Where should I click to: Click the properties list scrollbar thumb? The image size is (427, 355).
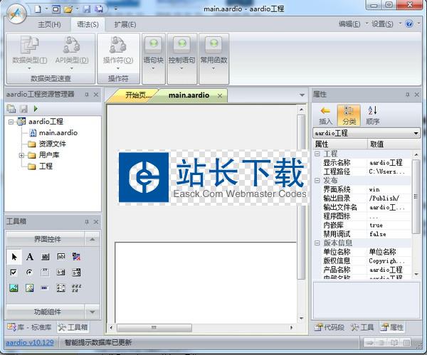coord(416,196)
